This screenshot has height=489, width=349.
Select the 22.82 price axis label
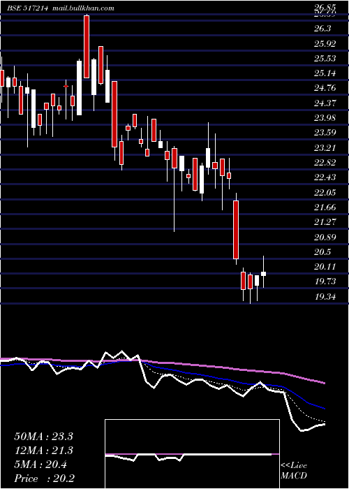click(x=325, y=163)
